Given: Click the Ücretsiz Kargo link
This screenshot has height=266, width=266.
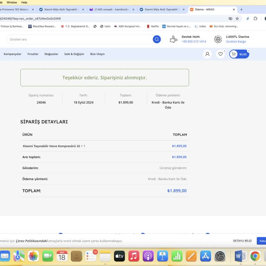Looking at the screenshot, I should 236,42.
